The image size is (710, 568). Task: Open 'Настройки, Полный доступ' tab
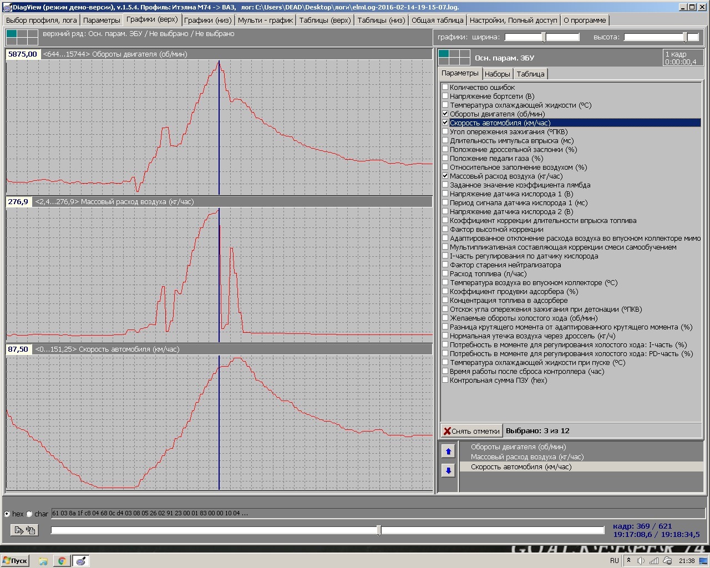point(513,20)
